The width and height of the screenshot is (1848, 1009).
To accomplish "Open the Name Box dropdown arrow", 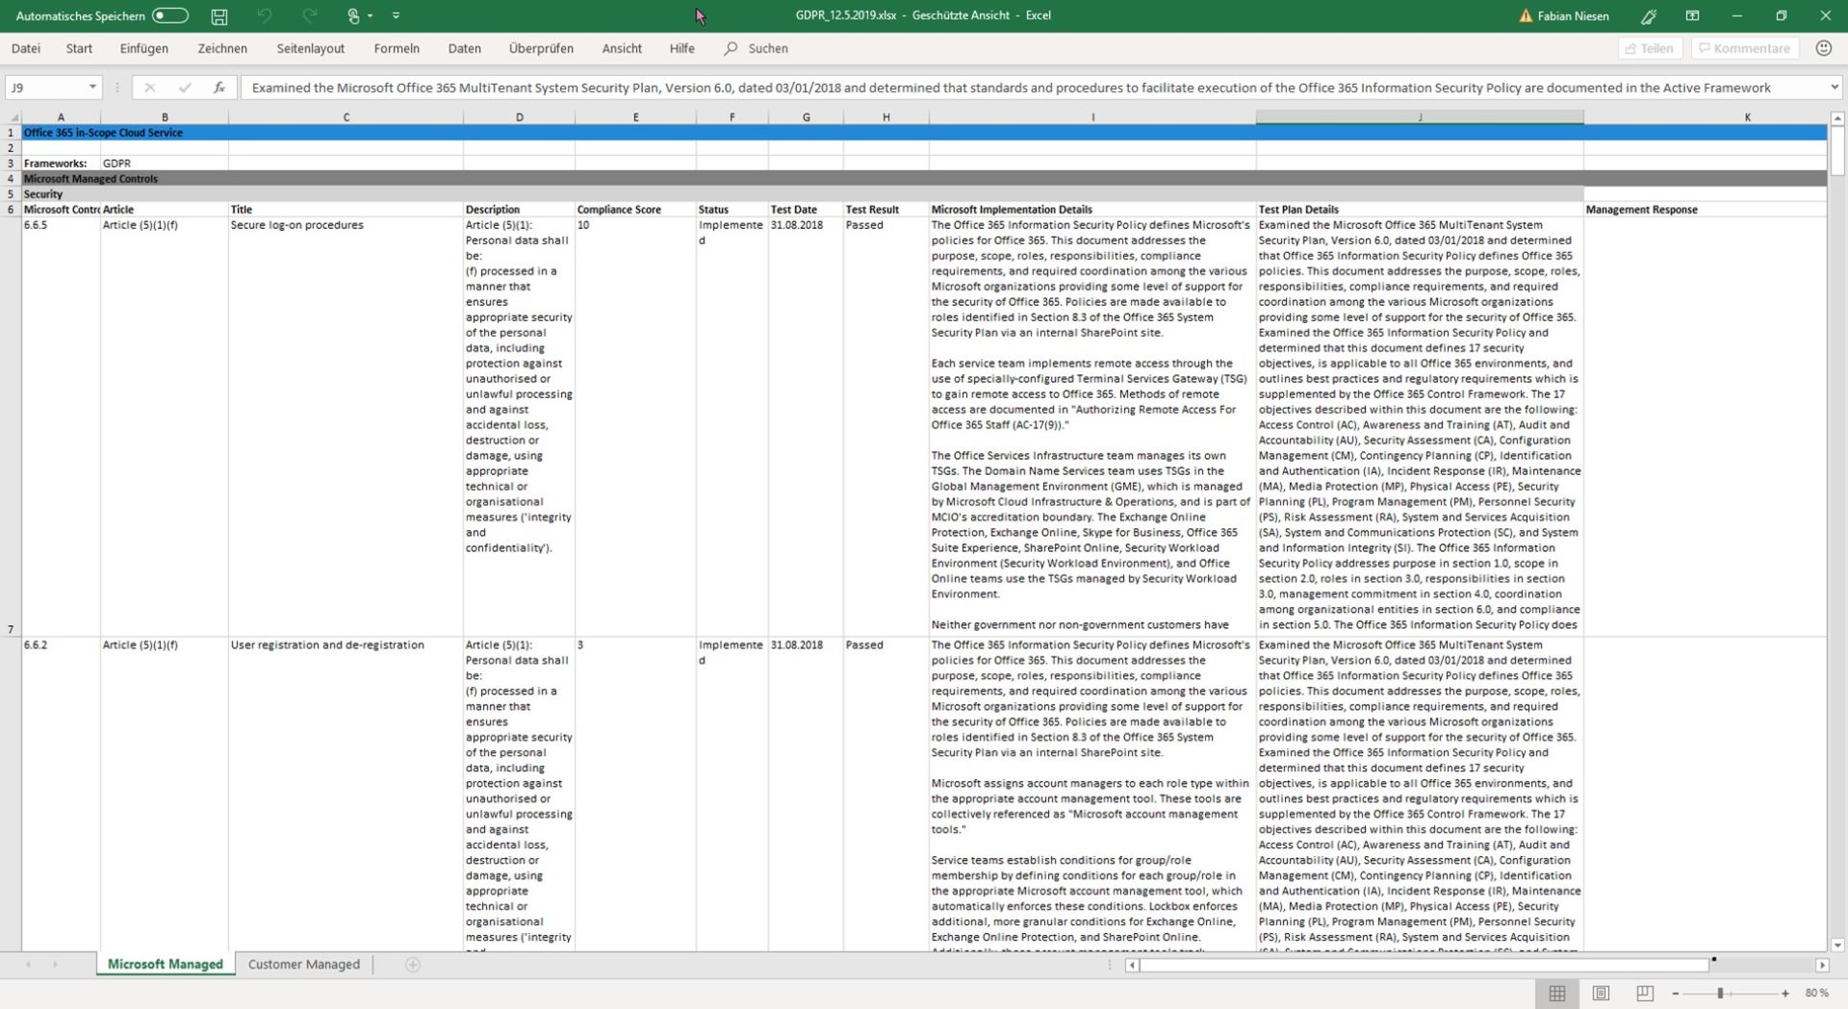I will [92, 88].
